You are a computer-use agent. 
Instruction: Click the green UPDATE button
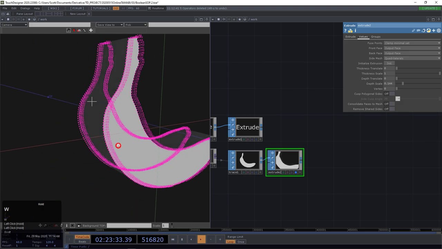429,8
